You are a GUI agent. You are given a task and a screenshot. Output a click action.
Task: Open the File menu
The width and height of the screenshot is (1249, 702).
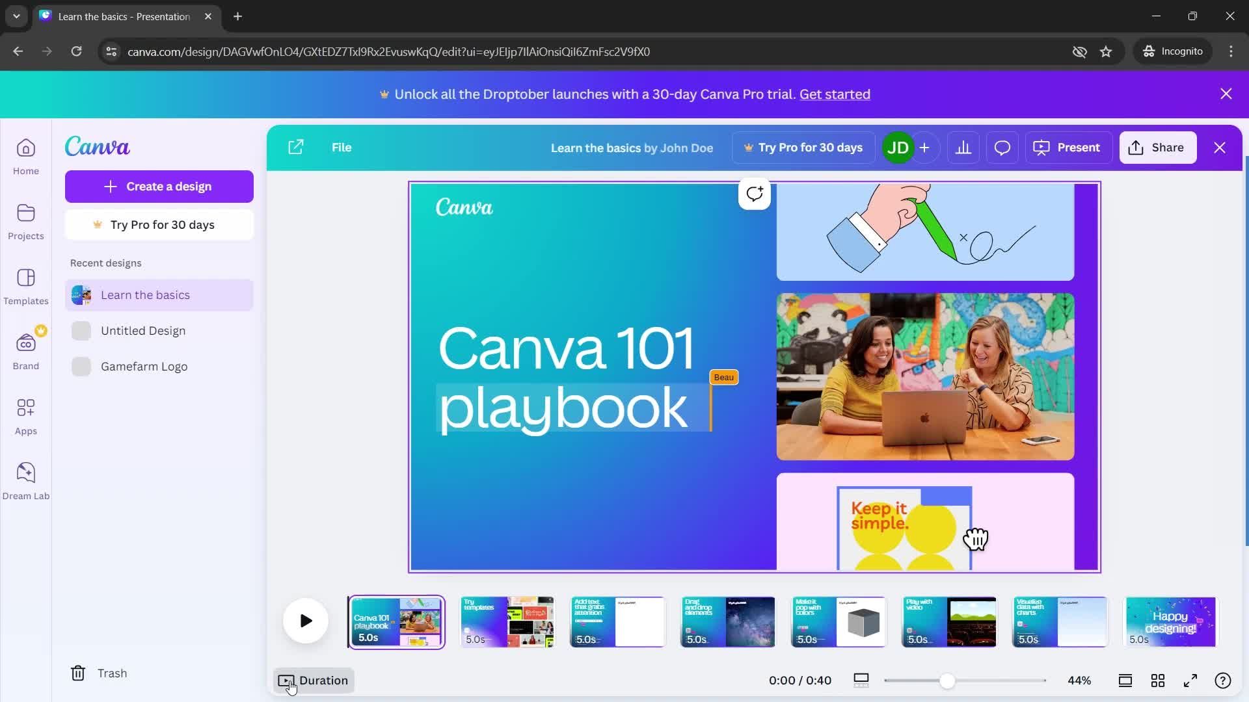(x=342, y=148)
